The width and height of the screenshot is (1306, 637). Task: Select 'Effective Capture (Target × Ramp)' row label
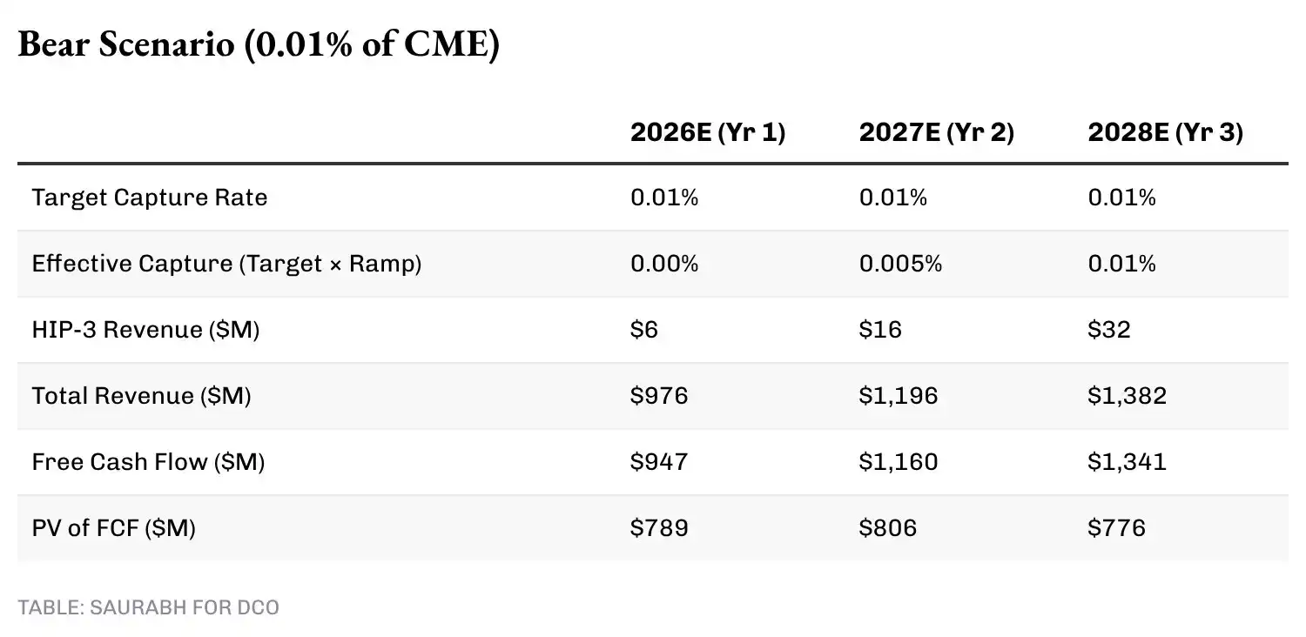click(x=226, y=264)
